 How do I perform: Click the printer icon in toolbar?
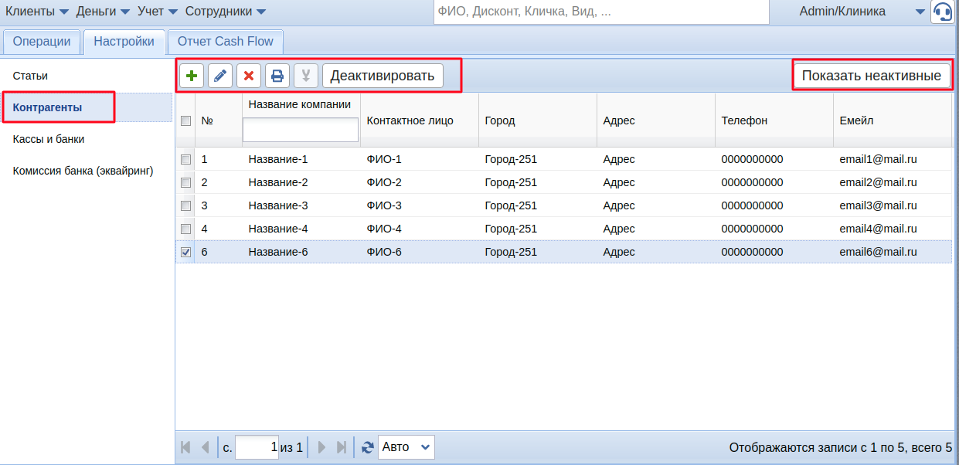click(277, 76)
